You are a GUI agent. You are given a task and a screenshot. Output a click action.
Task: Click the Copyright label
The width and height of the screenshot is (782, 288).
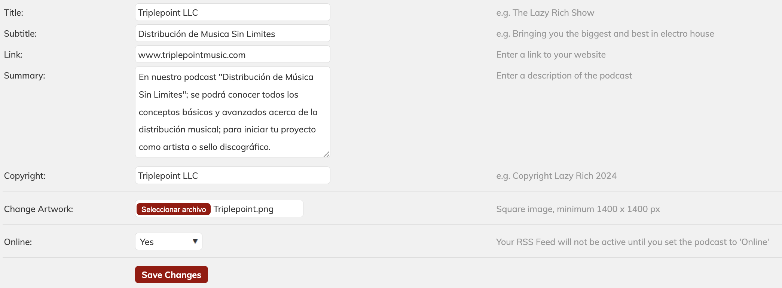pyautogui.click(x=25, y=176)
